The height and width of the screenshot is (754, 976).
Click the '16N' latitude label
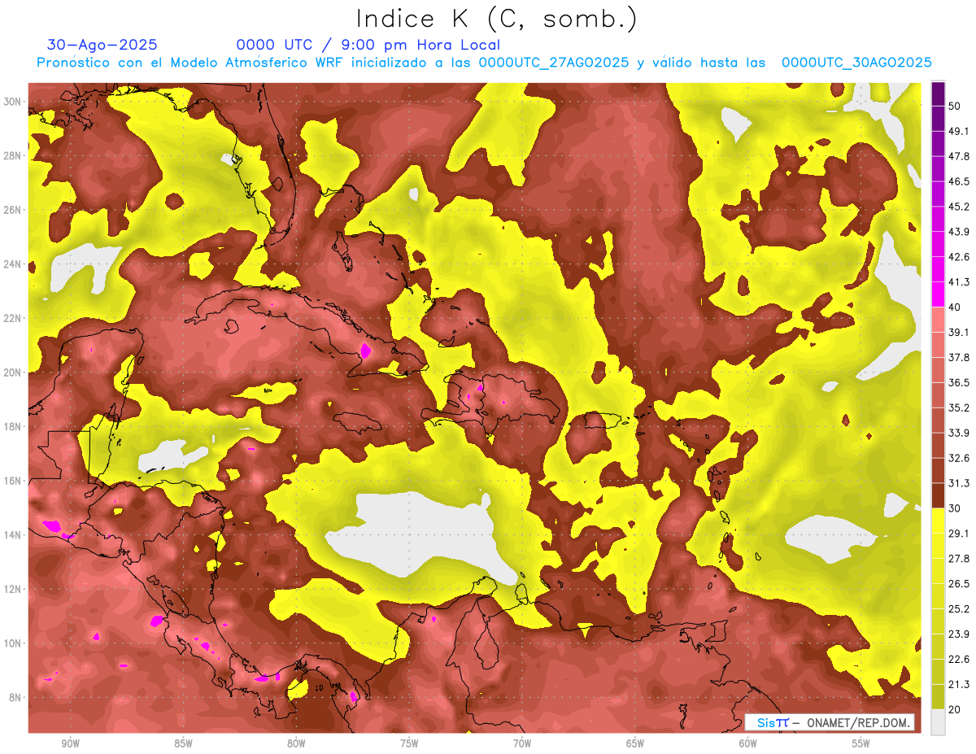[14, 481]
